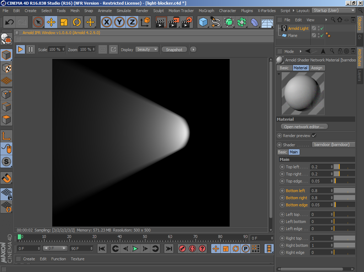
Task: Click the Undo arrow icon
Action: pos(9,22)
